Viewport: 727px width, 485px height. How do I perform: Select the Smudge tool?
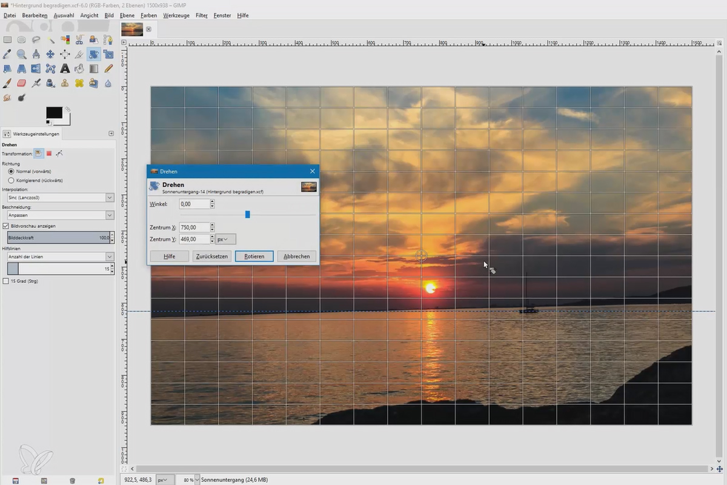7,98
